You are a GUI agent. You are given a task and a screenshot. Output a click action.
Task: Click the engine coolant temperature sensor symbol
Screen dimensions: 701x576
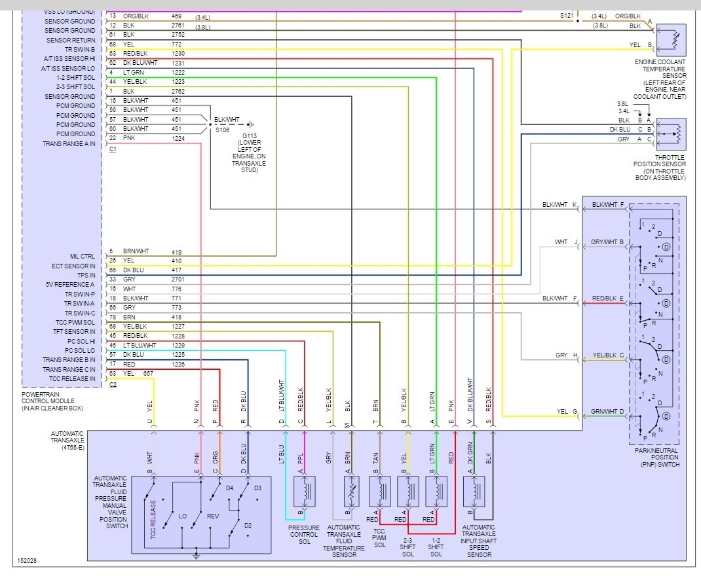pos(671,40)
